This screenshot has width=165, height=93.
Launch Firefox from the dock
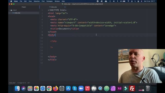[x=55, y=88]
